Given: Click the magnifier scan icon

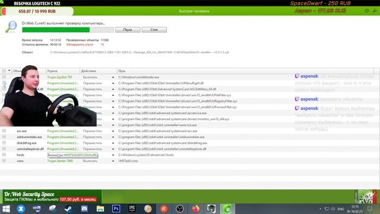Looking at the screenshot, I should 11,27.
